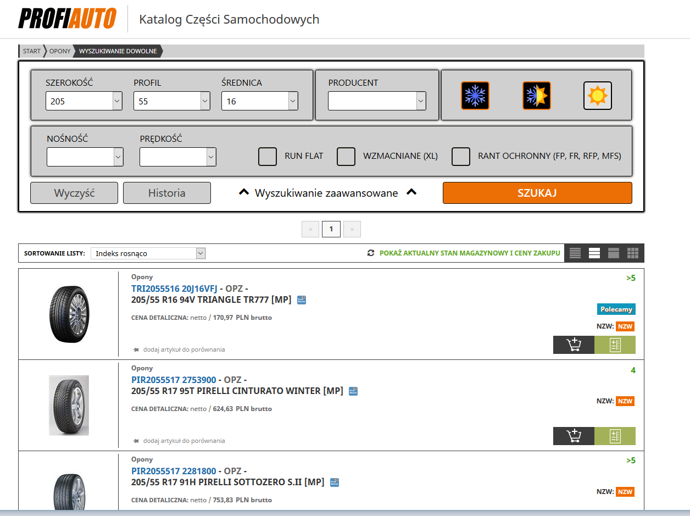
Task: Click the ProfiAuto logo
Action: coord(67,19)
